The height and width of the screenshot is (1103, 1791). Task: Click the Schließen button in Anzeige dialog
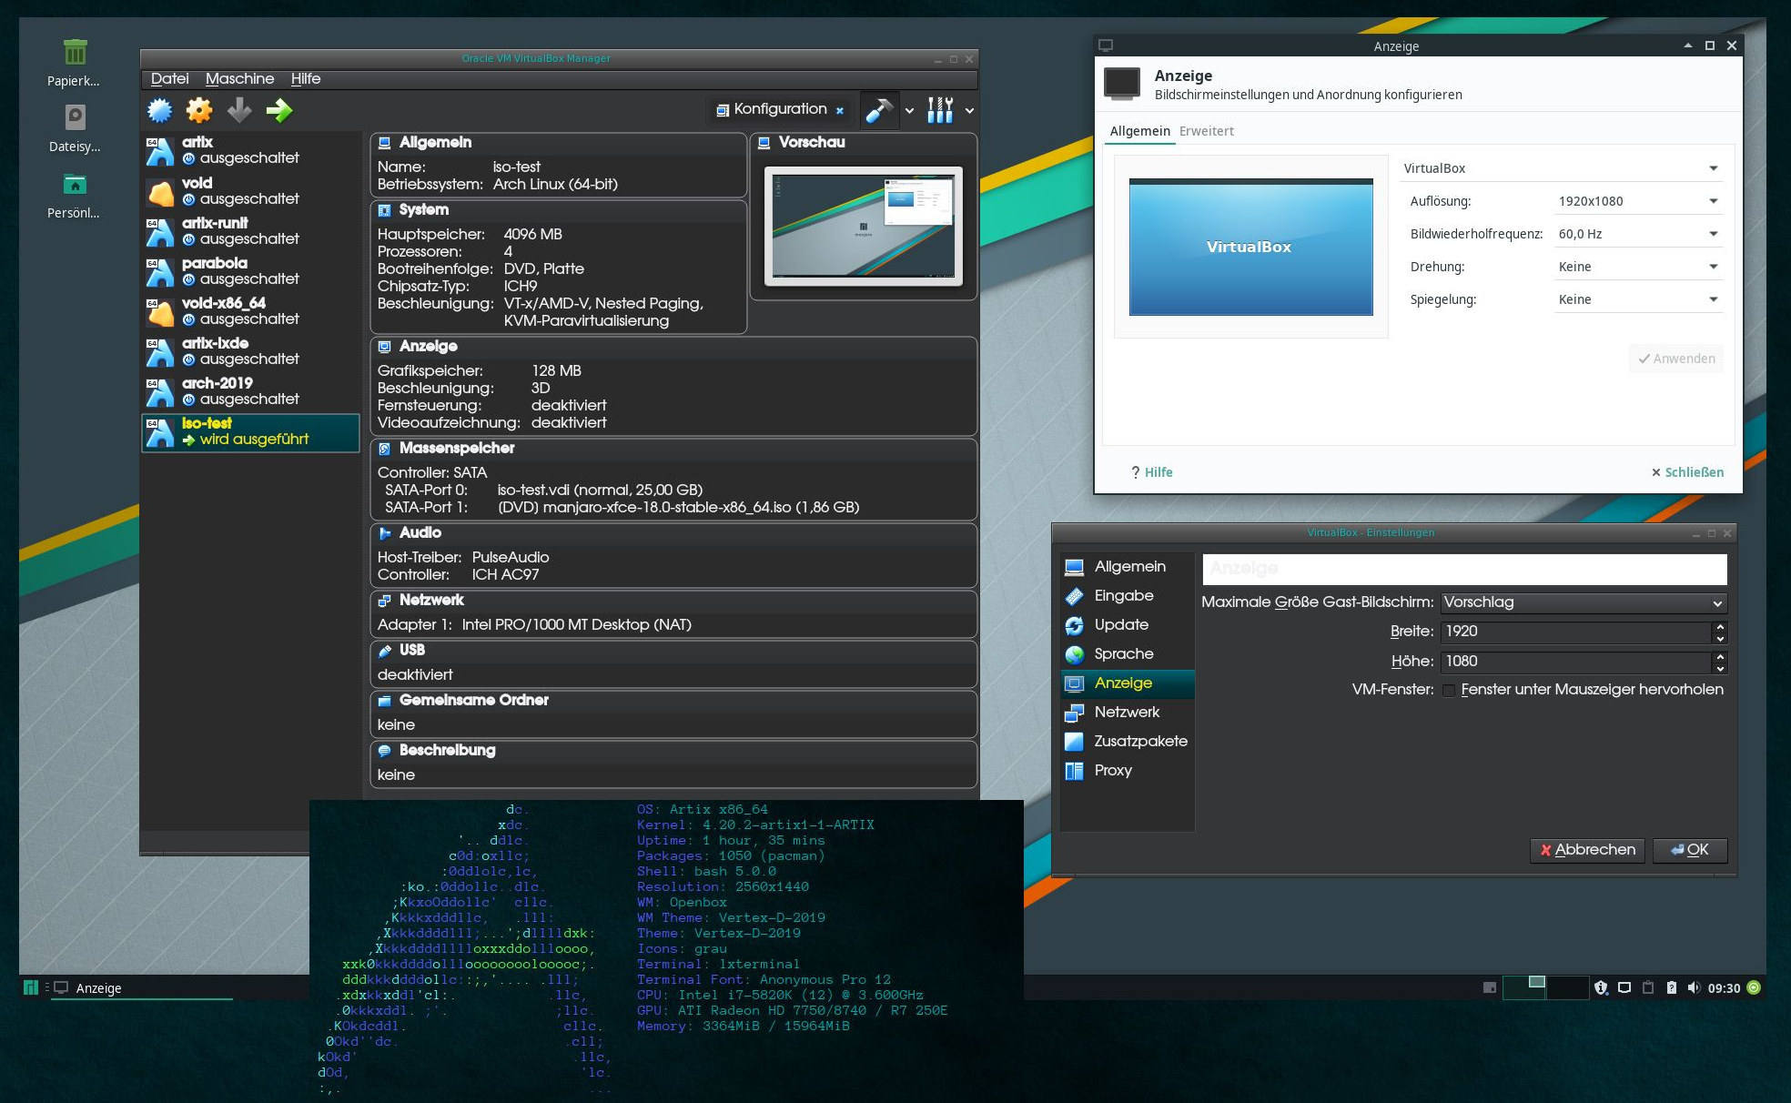(1687, 472)
